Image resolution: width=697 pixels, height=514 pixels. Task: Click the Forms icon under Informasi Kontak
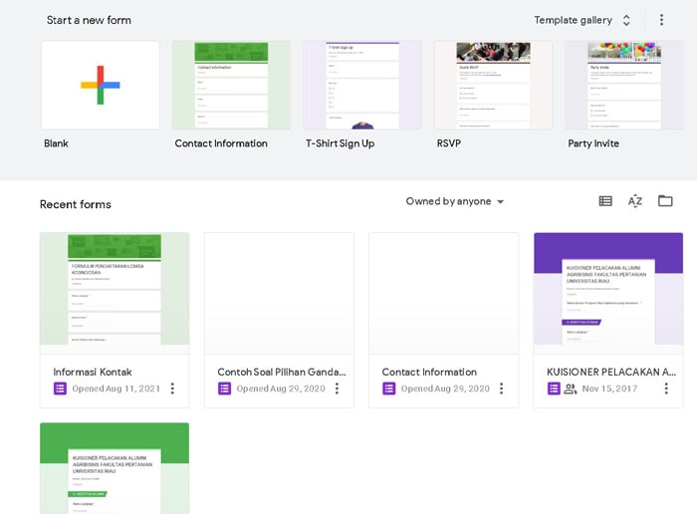[x=60, y=388]
